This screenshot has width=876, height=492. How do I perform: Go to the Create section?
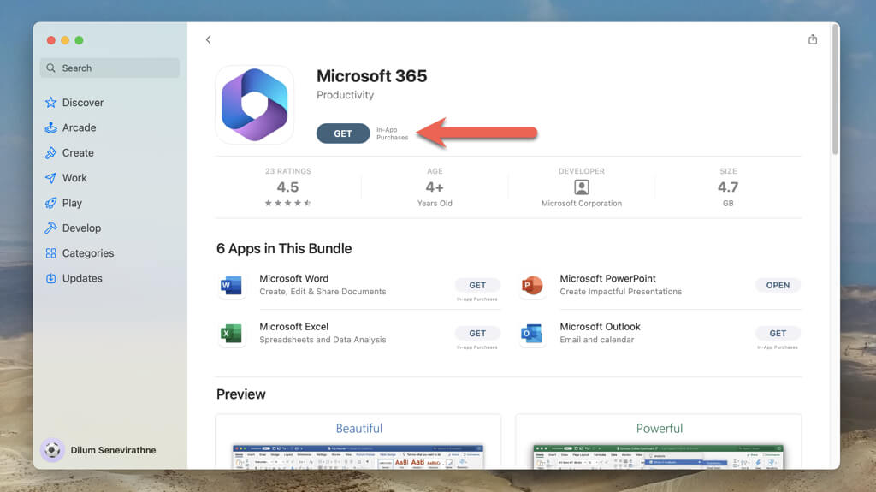(78, 152)
